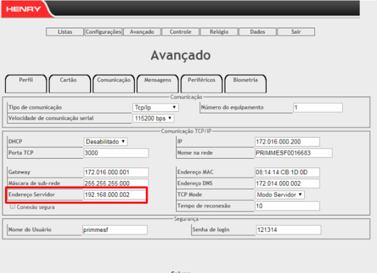Focus the Nome na rede field
Viewport: 377px width, 273px height.
tap(294, 153)
